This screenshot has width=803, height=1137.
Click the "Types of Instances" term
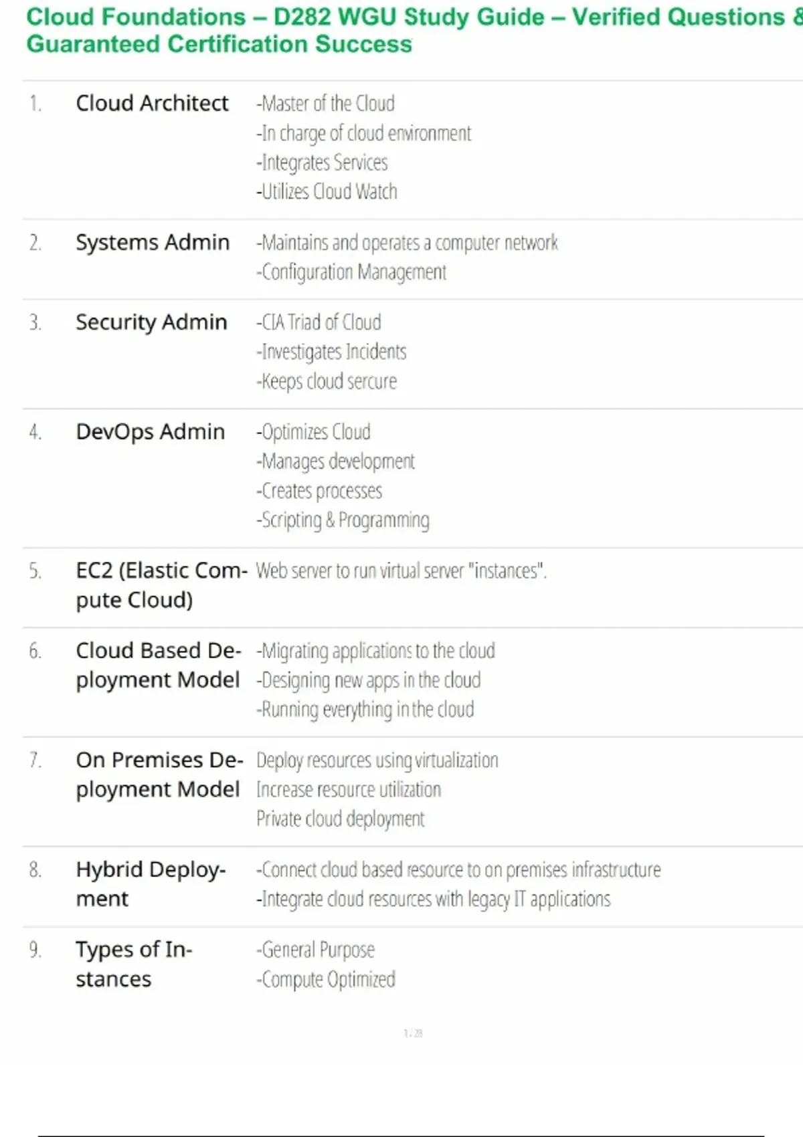tap(134, 964)
